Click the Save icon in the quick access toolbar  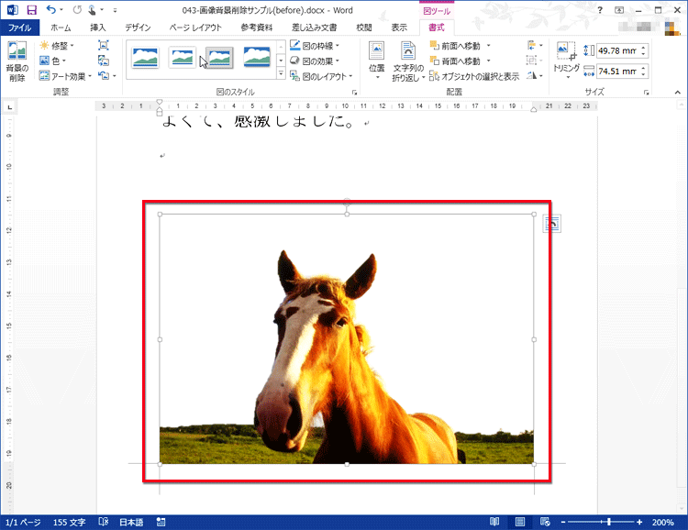click(x=31, y=10)
